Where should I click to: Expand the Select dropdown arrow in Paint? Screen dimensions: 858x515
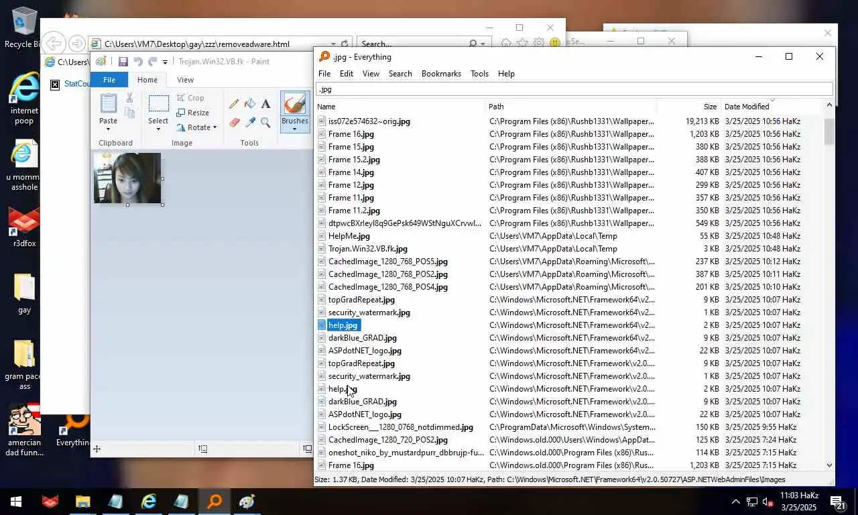158,129
